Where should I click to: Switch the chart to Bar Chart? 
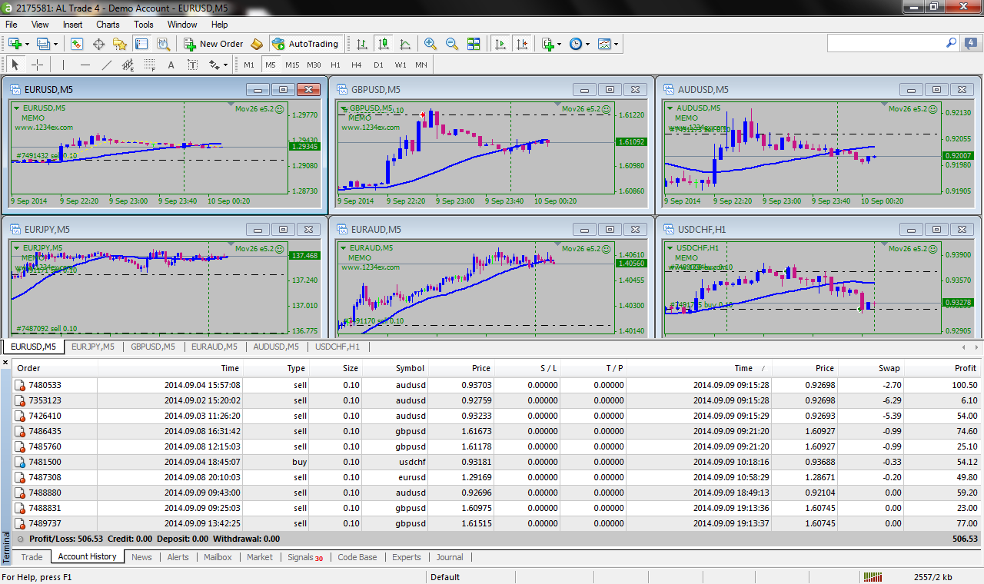361,44
